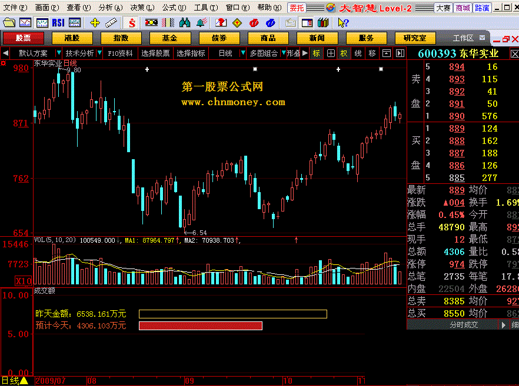
Task: Click the window layout toolbar icon
Action: [307, 23]
